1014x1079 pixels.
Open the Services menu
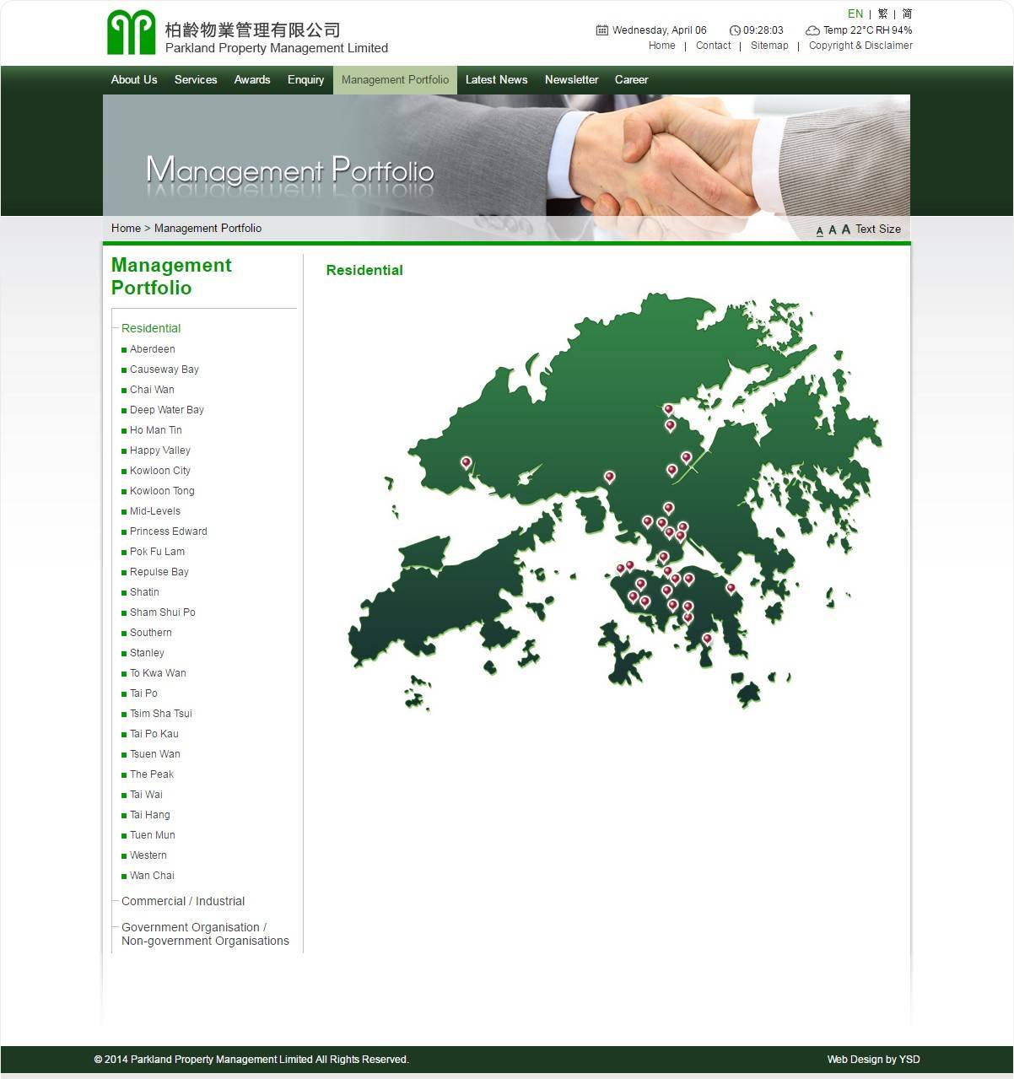[196, 79]
